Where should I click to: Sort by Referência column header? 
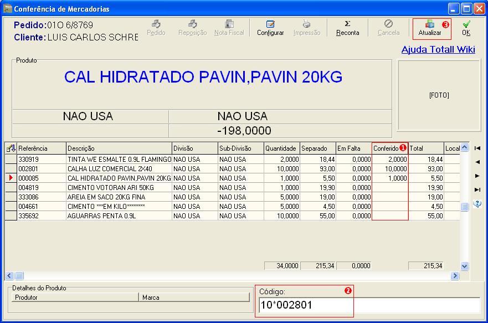42,148
